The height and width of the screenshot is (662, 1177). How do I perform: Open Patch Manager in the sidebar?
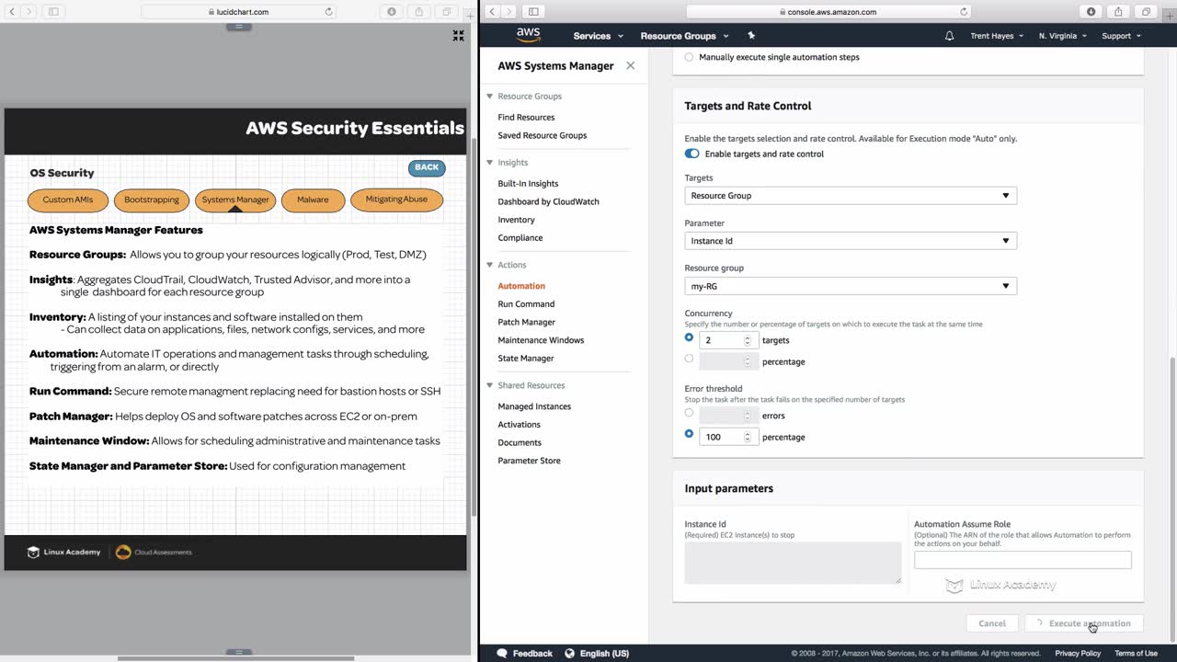[x=526, y=322]
